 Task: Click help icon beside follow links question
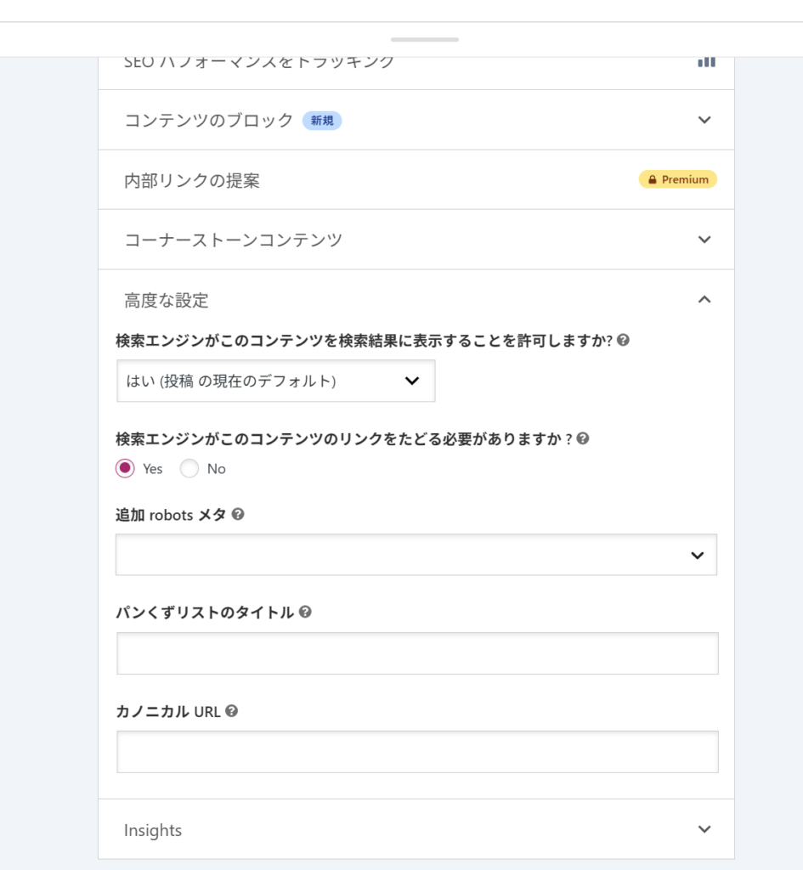click(583, 439)
